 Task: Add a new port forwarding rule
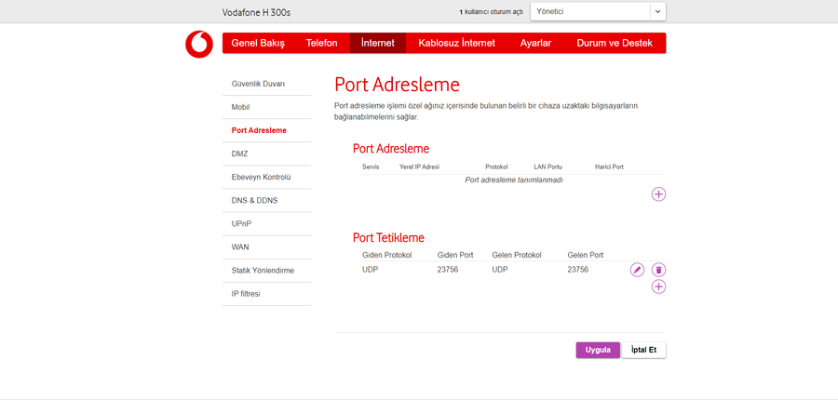click(x=658, y=194)
